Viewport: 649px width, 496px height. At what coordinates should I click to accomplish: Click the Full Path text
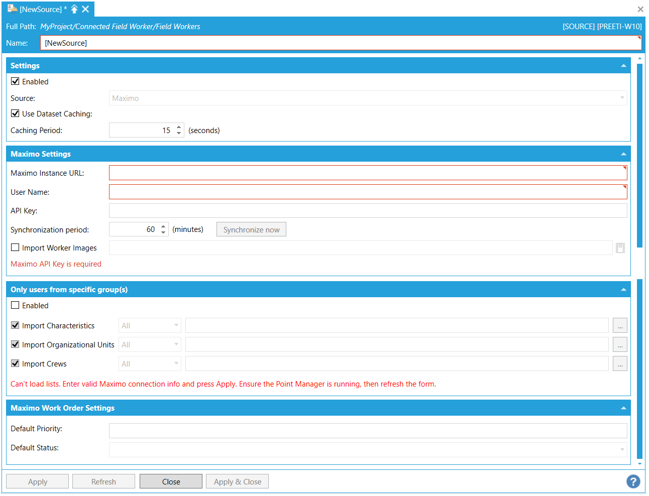pyautogui.click(x=120, y=26)
